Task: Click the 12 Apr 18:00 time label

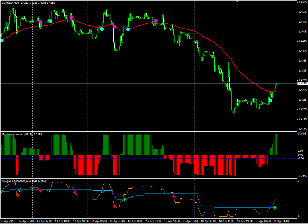Action: pyautogui.click(x=26, y=221)
